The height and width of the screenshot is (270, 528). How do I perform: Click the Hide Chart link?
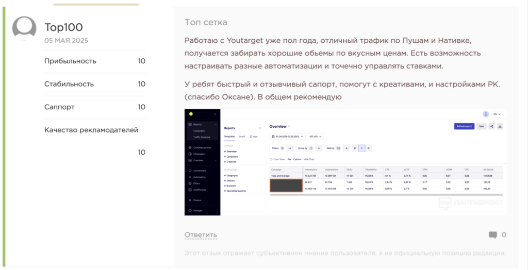pyautogui.click(x=309, y=159)
